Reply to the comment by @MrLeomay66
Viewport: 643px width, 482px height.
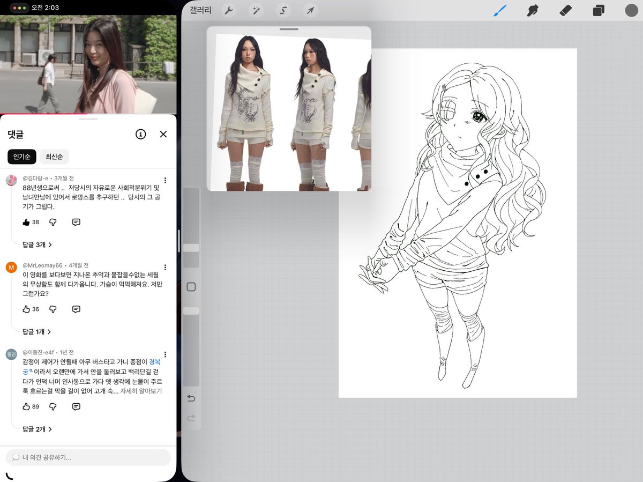[x=76, y=309]
